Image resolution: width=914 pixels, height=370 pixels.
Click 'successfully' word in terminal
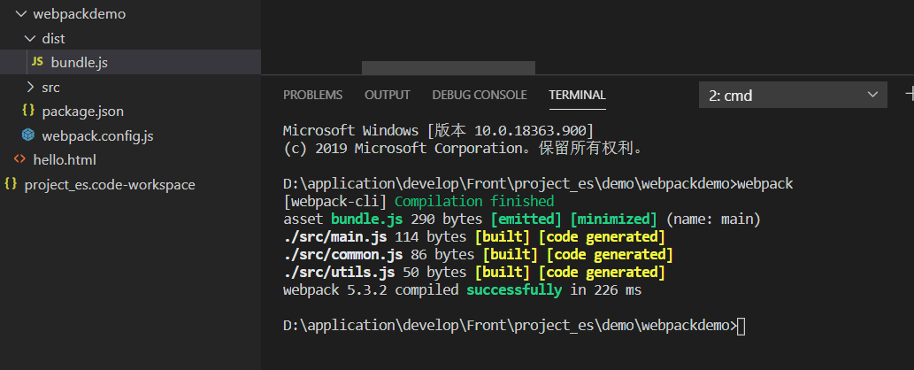click(514, 290)
